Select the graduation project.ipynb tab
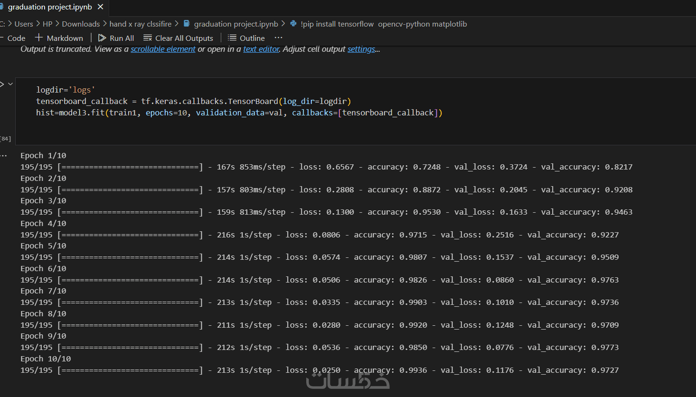The image size is (696, 397). pos(50,7)
